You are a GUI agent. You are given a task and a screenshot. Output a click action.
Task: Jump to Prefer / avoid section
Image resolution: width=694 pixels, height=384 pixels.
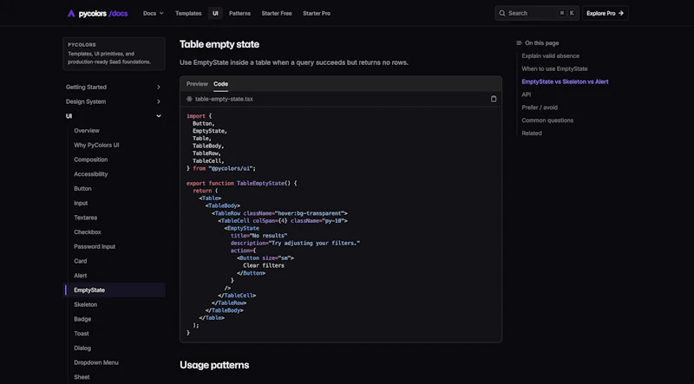point(540,107)
